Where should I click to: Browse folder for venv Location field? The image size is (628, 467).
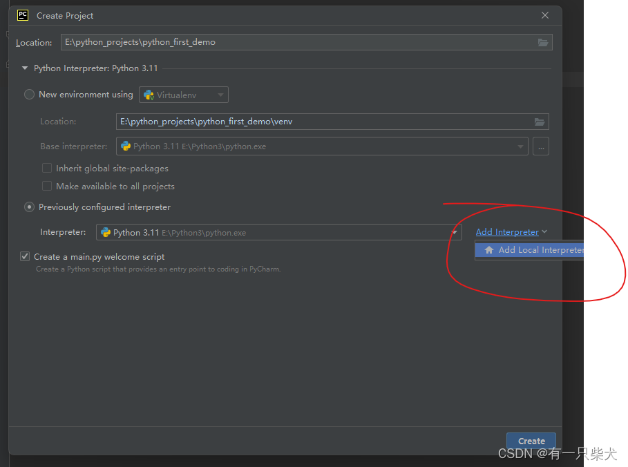pyautogui.click(x=540, y=122)
